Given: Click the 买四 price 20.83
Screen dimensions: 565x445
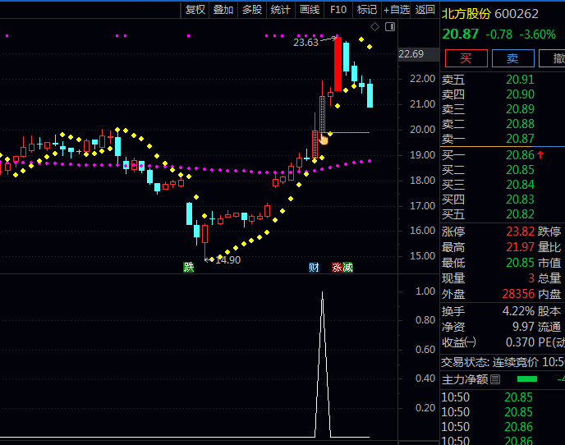Looking at the screenshot, I should (520, 200).
